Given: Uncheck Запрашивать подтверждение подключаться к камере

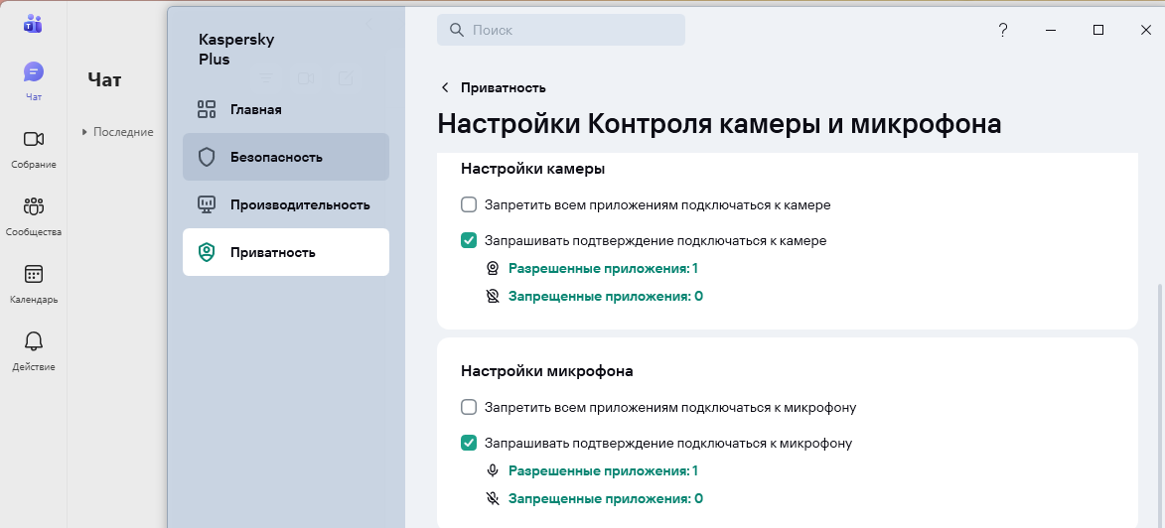Looking at the screenshot, I should [469, 241].
